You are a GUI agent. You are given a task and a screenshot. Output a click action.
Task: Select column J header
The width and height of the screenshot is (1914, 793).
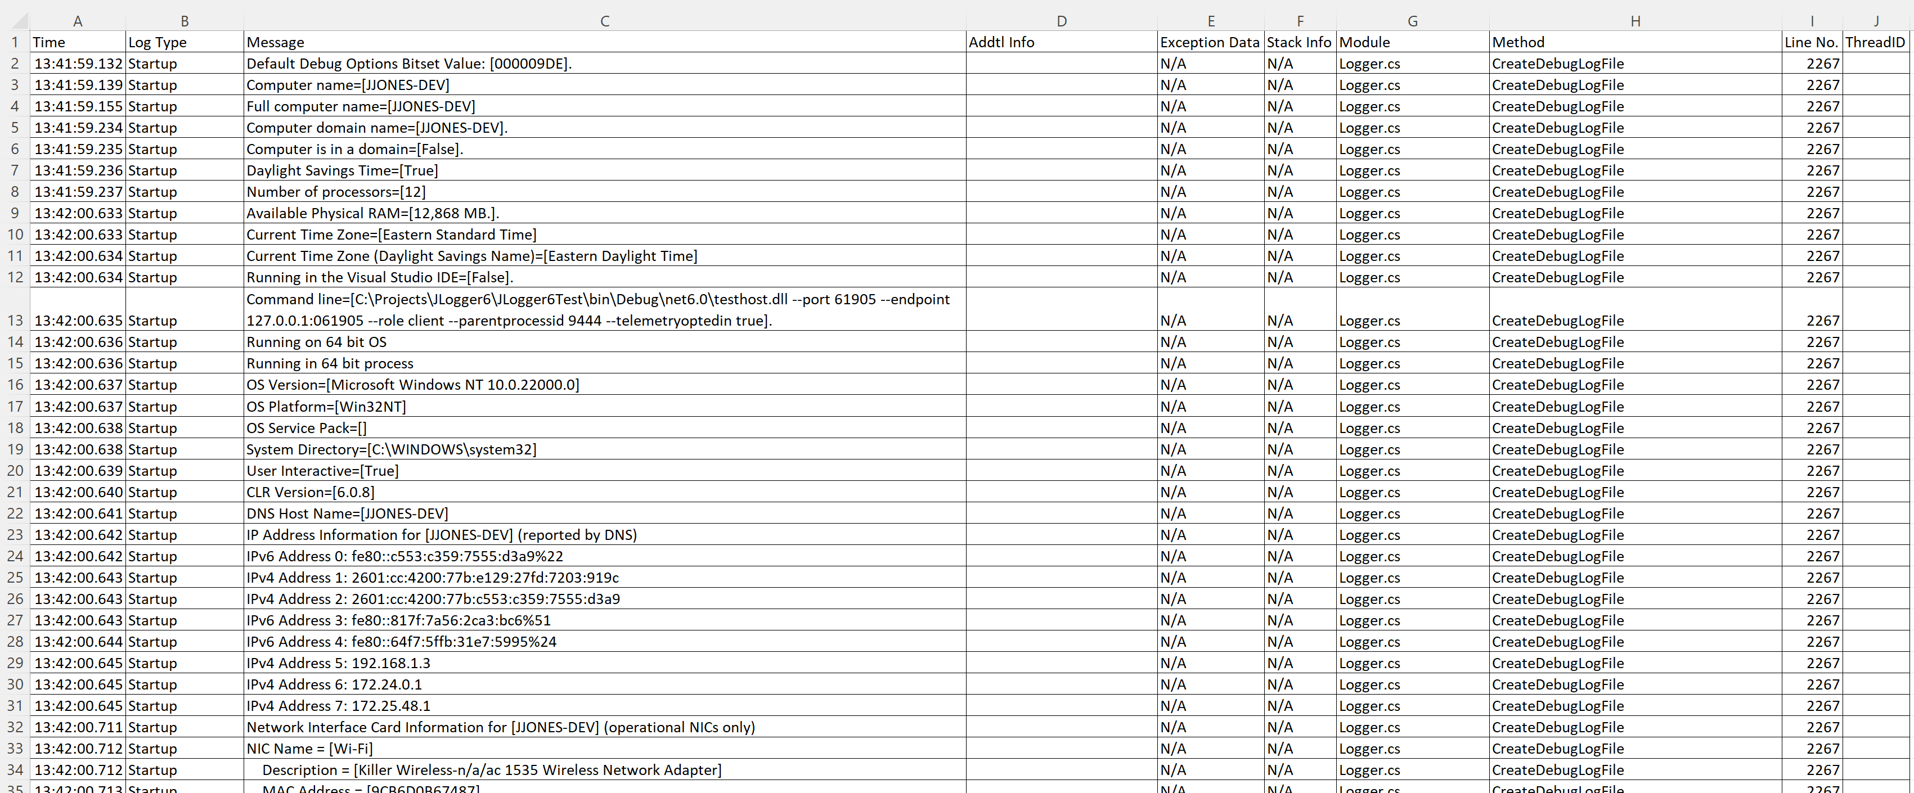click(x=1876, y=21)
